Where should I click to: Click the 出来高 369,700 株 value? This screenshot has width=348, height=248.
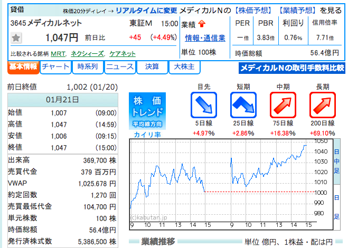pyautogui.click(x=100, y=160)
